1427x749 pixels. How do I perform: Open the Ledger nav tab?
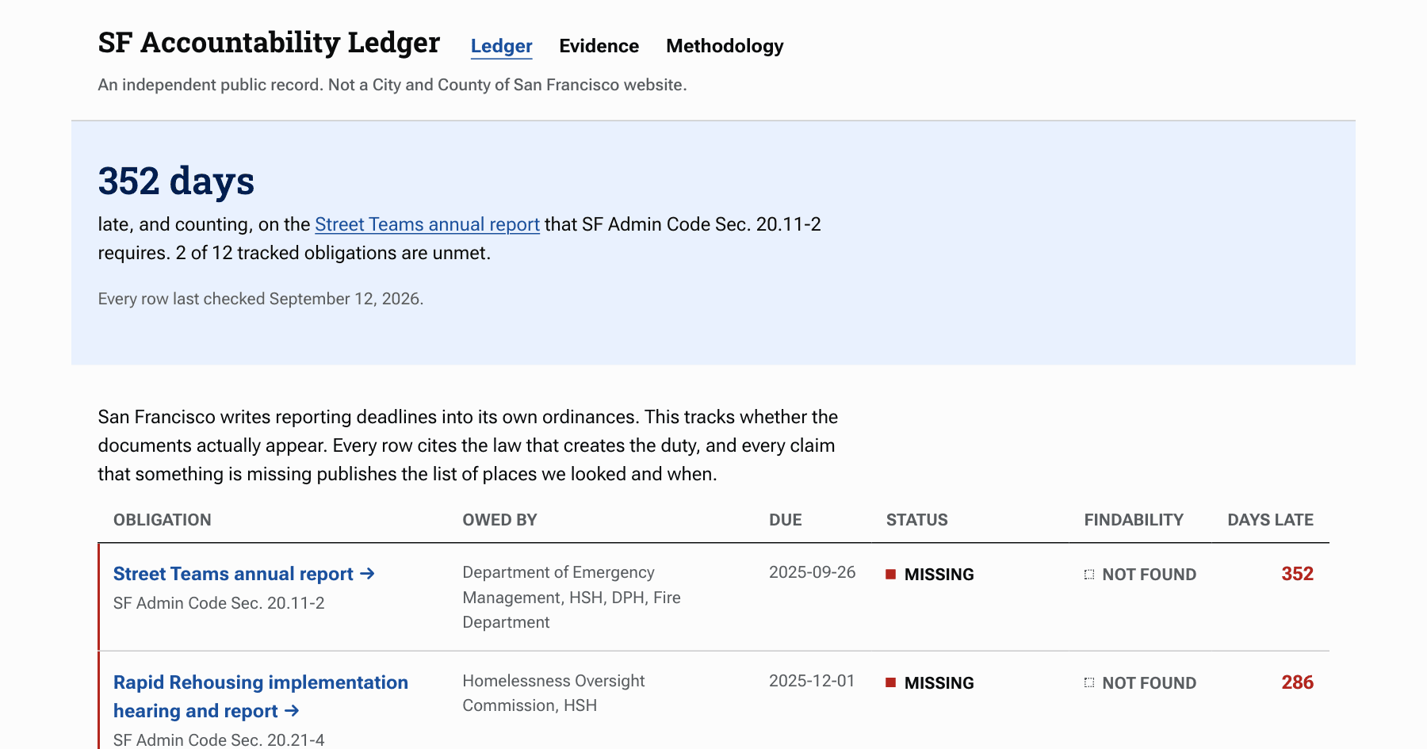pos(501,46)
